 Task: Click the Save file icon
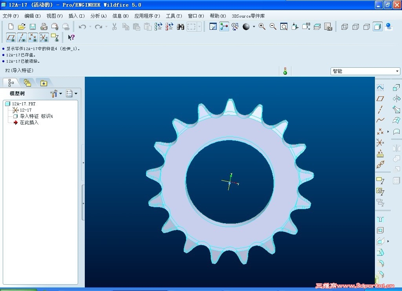pos(33,27)
